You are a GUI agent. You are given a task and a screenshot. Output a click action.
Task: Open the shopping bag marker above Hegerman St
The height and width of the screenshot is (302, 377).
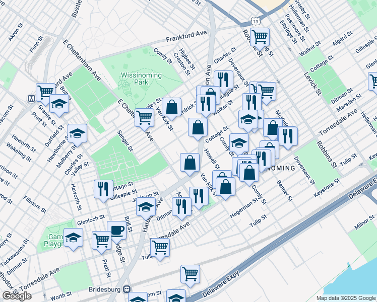click(x=225, y=188)
